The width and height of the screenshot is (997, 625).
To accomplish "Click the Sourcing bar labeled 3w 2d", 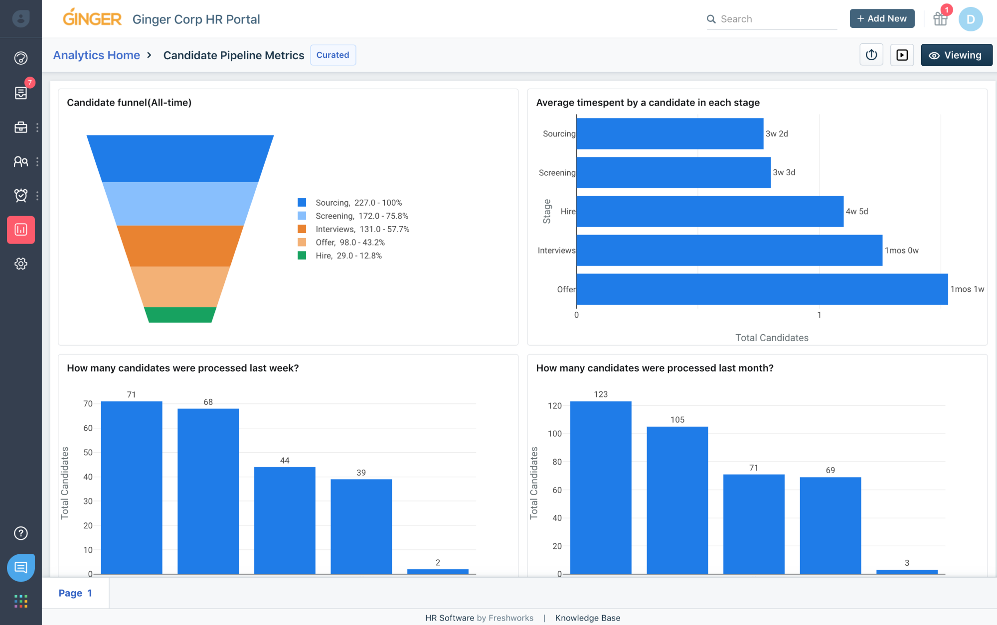I will (670, 133).
